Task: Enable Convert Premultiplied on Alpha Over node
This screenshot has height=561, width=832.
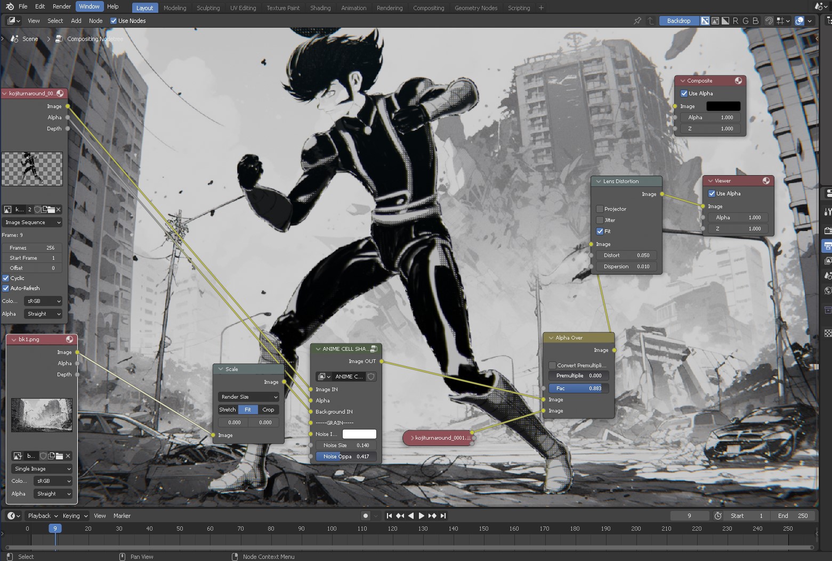Action: coord(552,365)
